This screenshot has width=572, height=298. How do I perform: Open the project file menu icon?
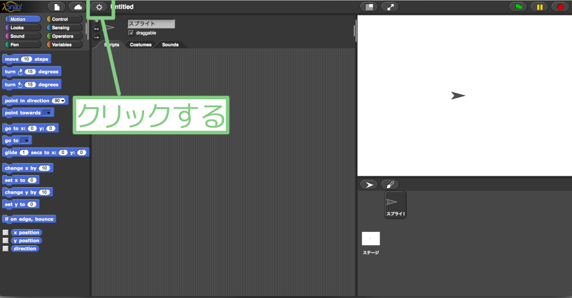click(x=57, y=7)
